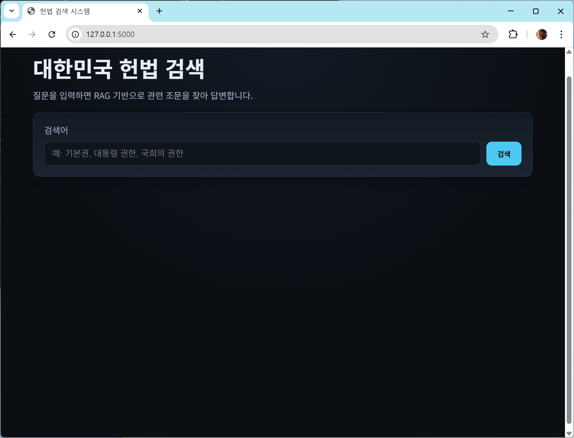Maximize the browser window
Image resolution: width=574 pixels, height=438 pixels.
point(536,11)
